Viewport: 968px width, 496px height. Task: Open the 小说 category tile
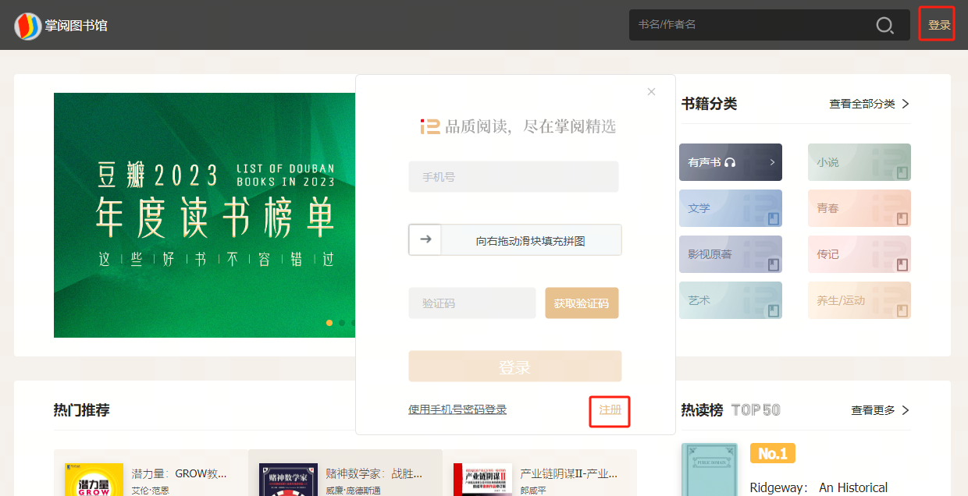pyautogui.click(x=859, y=162)
